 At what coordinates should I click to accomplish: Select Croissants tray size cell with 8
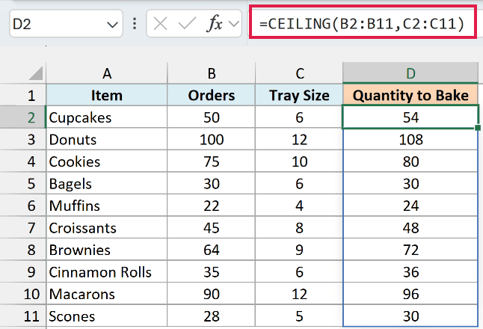point(299,227)
